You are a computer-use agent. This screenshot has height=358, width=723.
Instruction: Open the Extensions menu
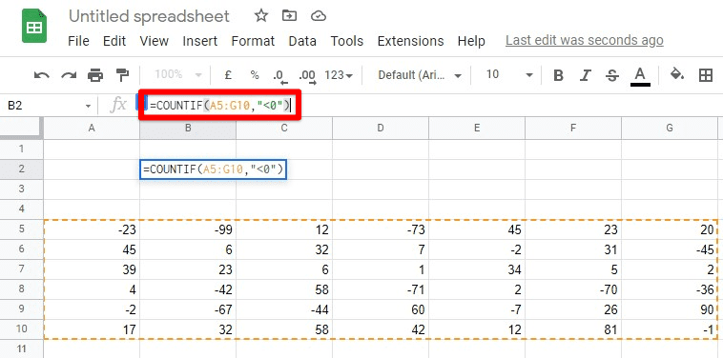[410, 41]
